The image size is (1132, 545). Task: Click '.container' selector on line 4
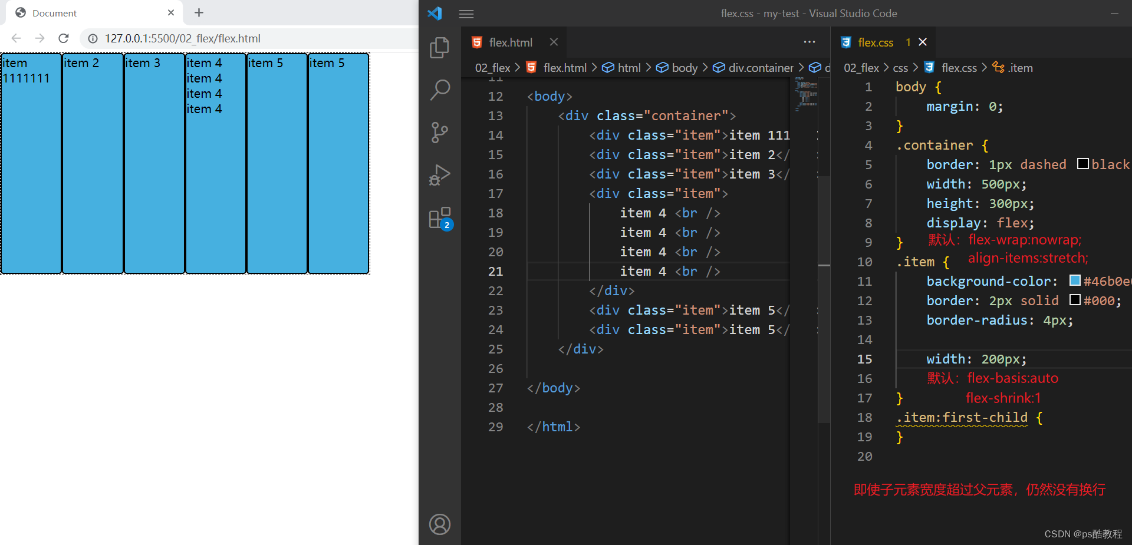[x=934, y=145]
